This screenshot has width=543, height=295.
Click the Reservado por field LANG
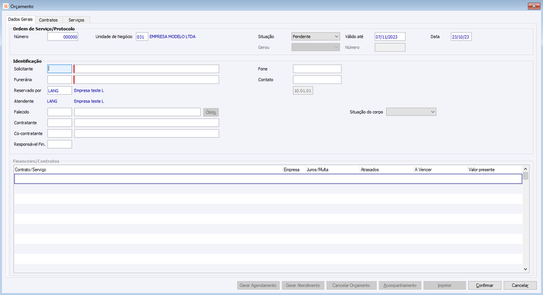(60, 91)
